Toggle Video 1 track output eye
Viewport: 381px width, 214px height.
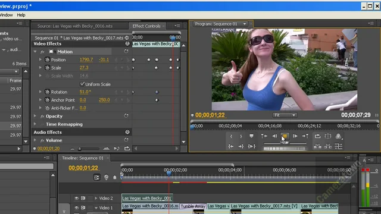click(76, 207)
